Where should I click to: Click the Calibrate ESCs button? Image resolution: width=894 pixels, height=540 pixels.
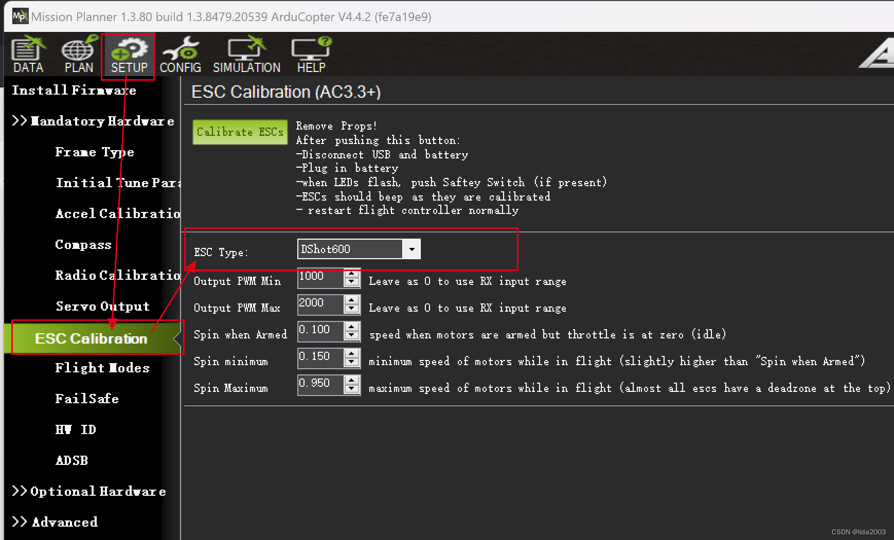point(240,132)
